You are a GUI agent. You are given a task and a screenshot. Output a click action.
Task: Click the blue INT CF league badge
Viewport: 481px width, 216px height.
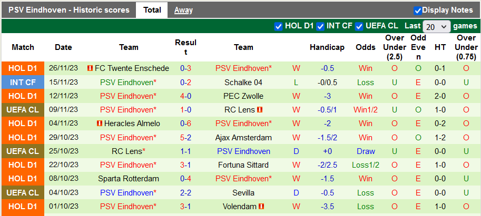pos(23,82)
